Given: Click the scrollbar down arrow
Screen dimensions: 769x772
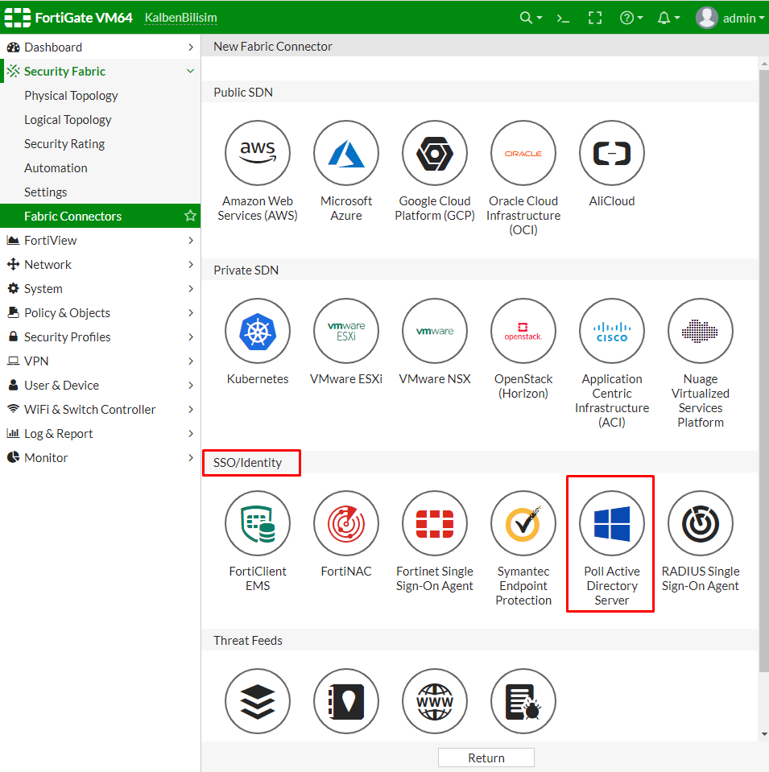Looking at the screenshot, I should pos(764,734).
